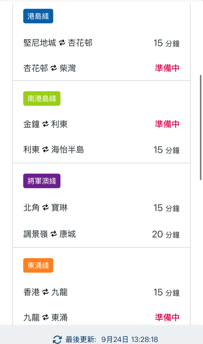
Task: Click the 15 分鐘 time for 北角 to 寶琳
Action: (x=167, y=208)
